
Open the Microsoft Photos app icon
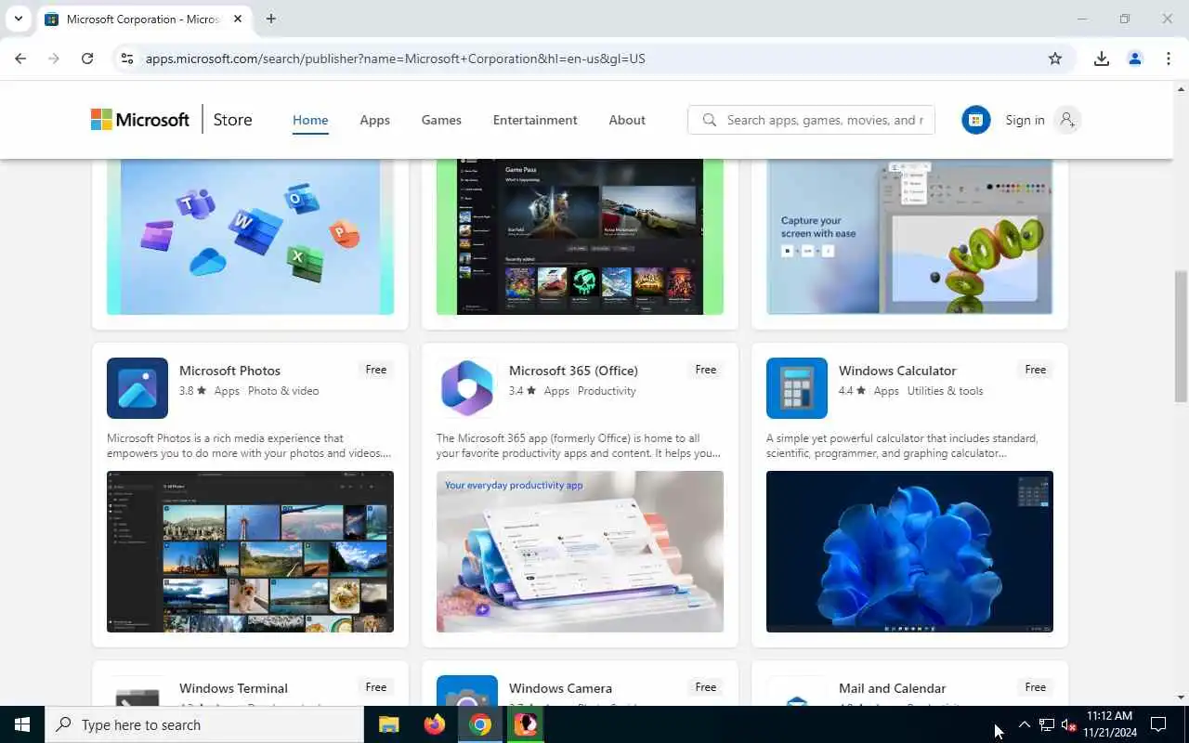pos(137,388)
